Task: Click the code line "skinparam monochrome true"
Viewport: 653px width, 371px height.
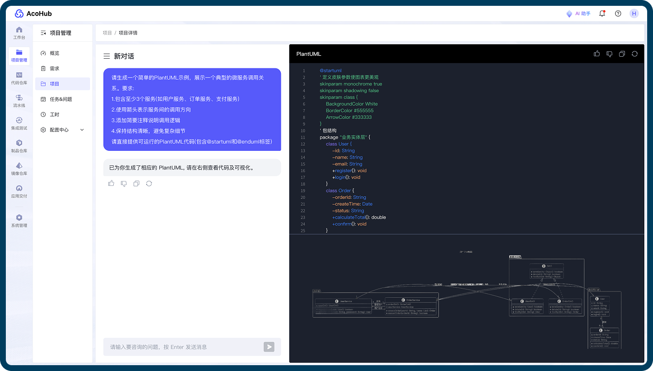Action: click(351, 84)
